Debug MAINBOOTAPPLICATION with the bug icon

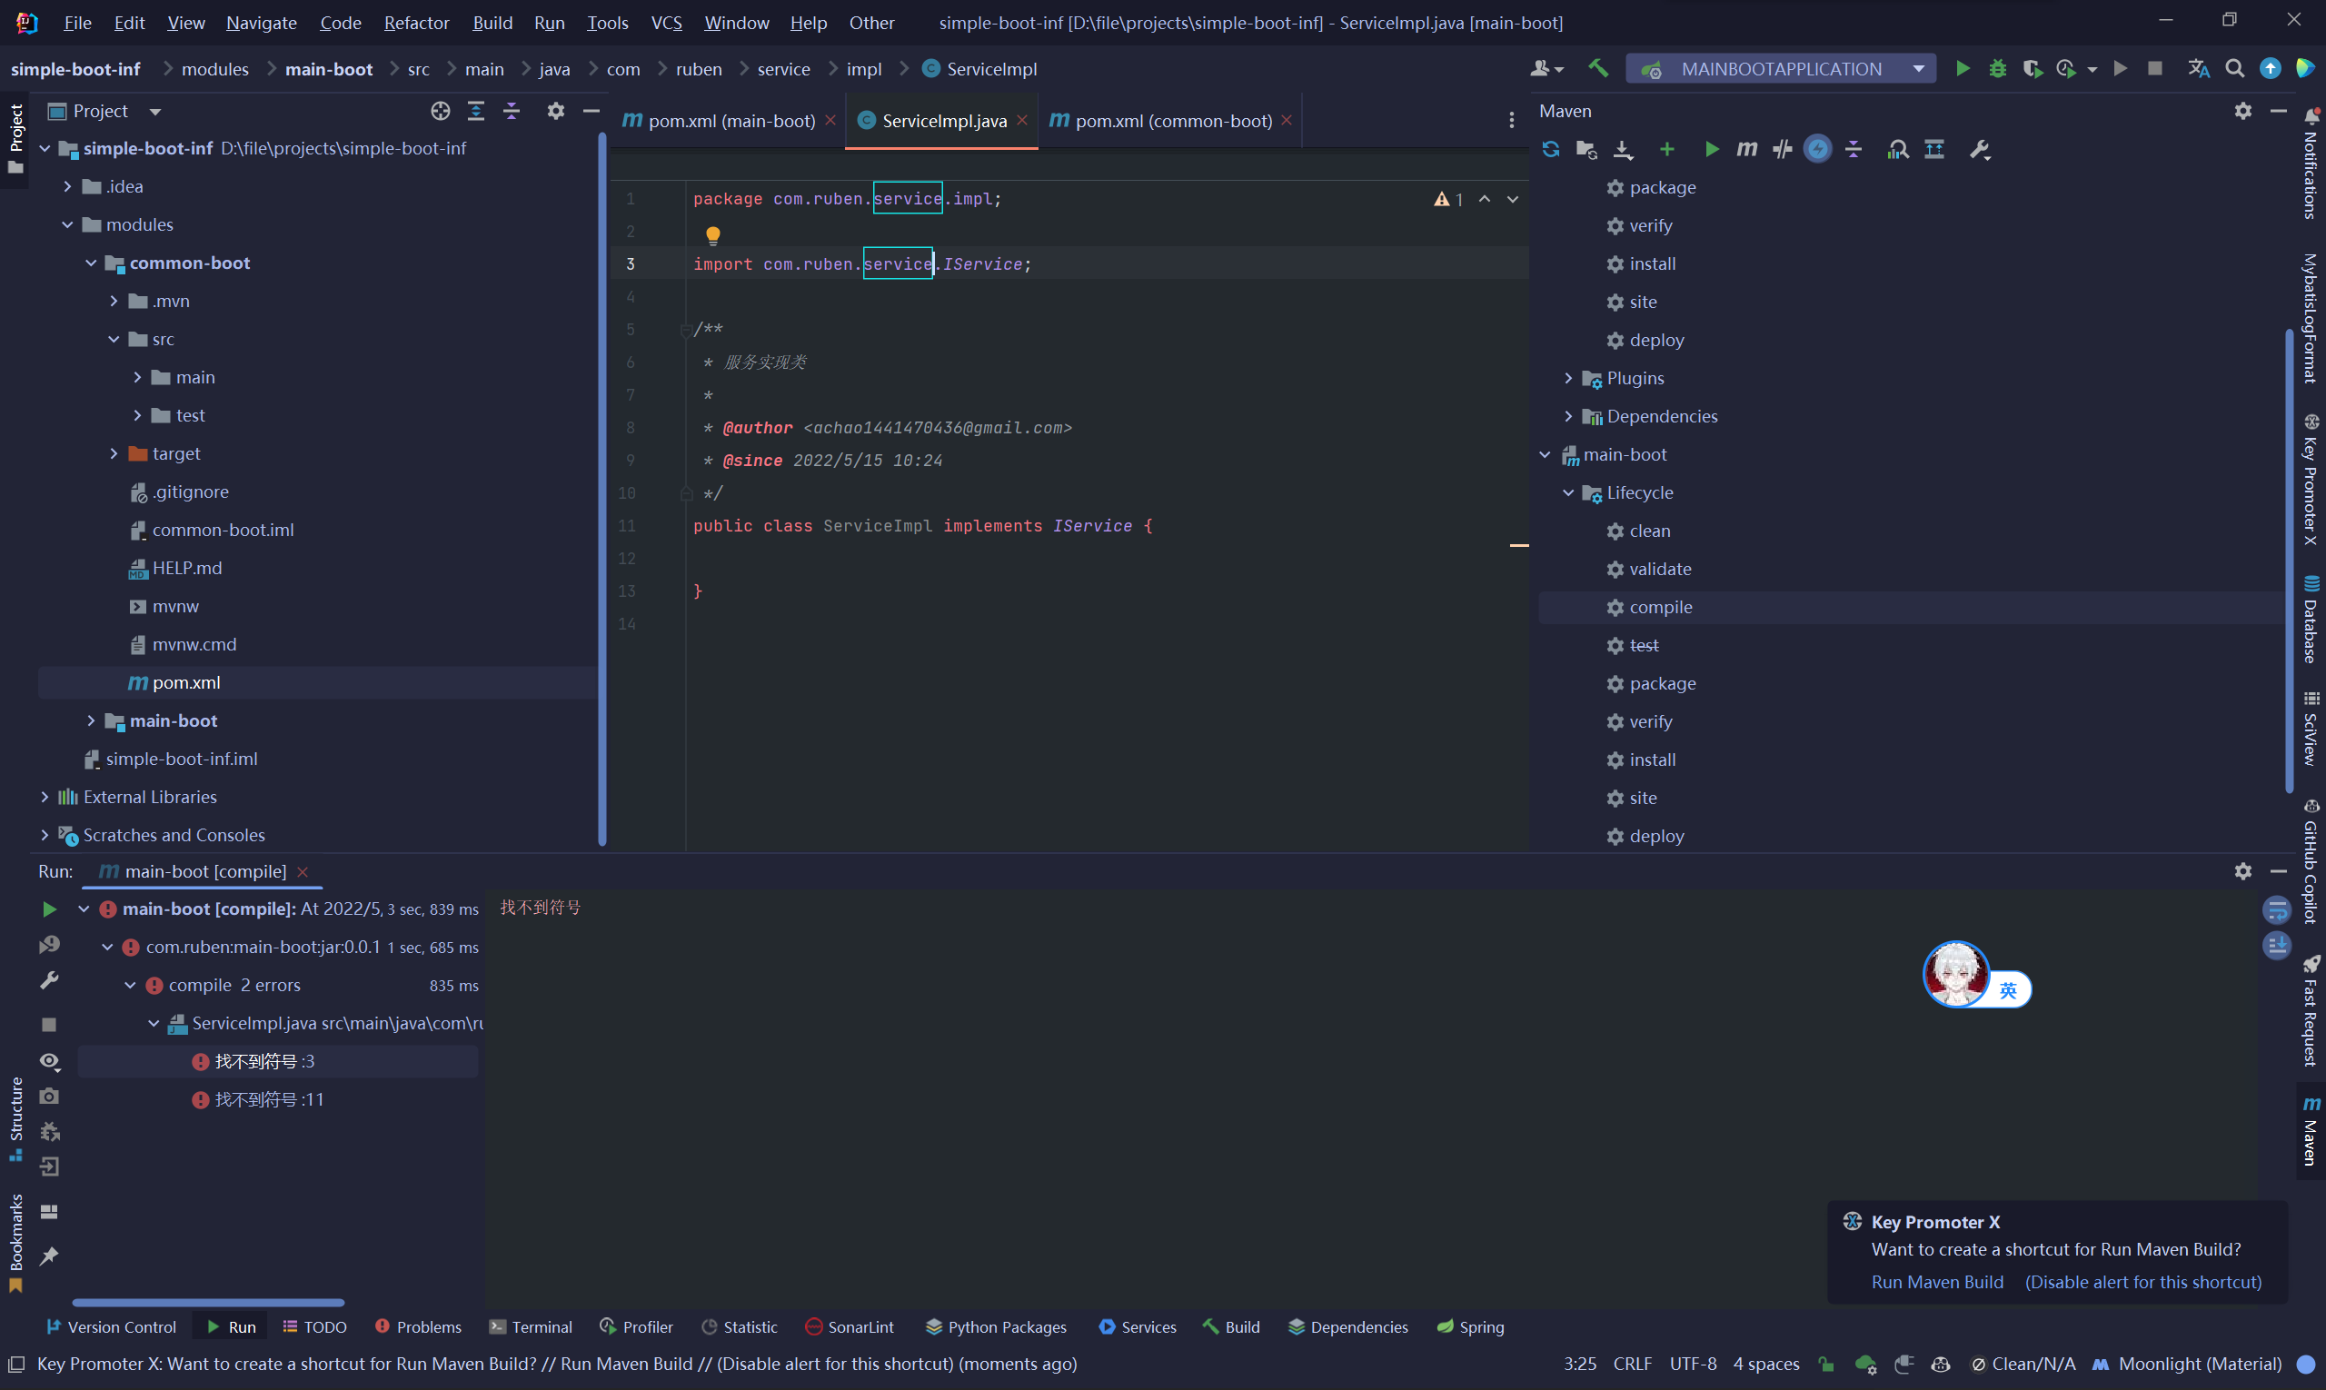(x=1997, y=68)
